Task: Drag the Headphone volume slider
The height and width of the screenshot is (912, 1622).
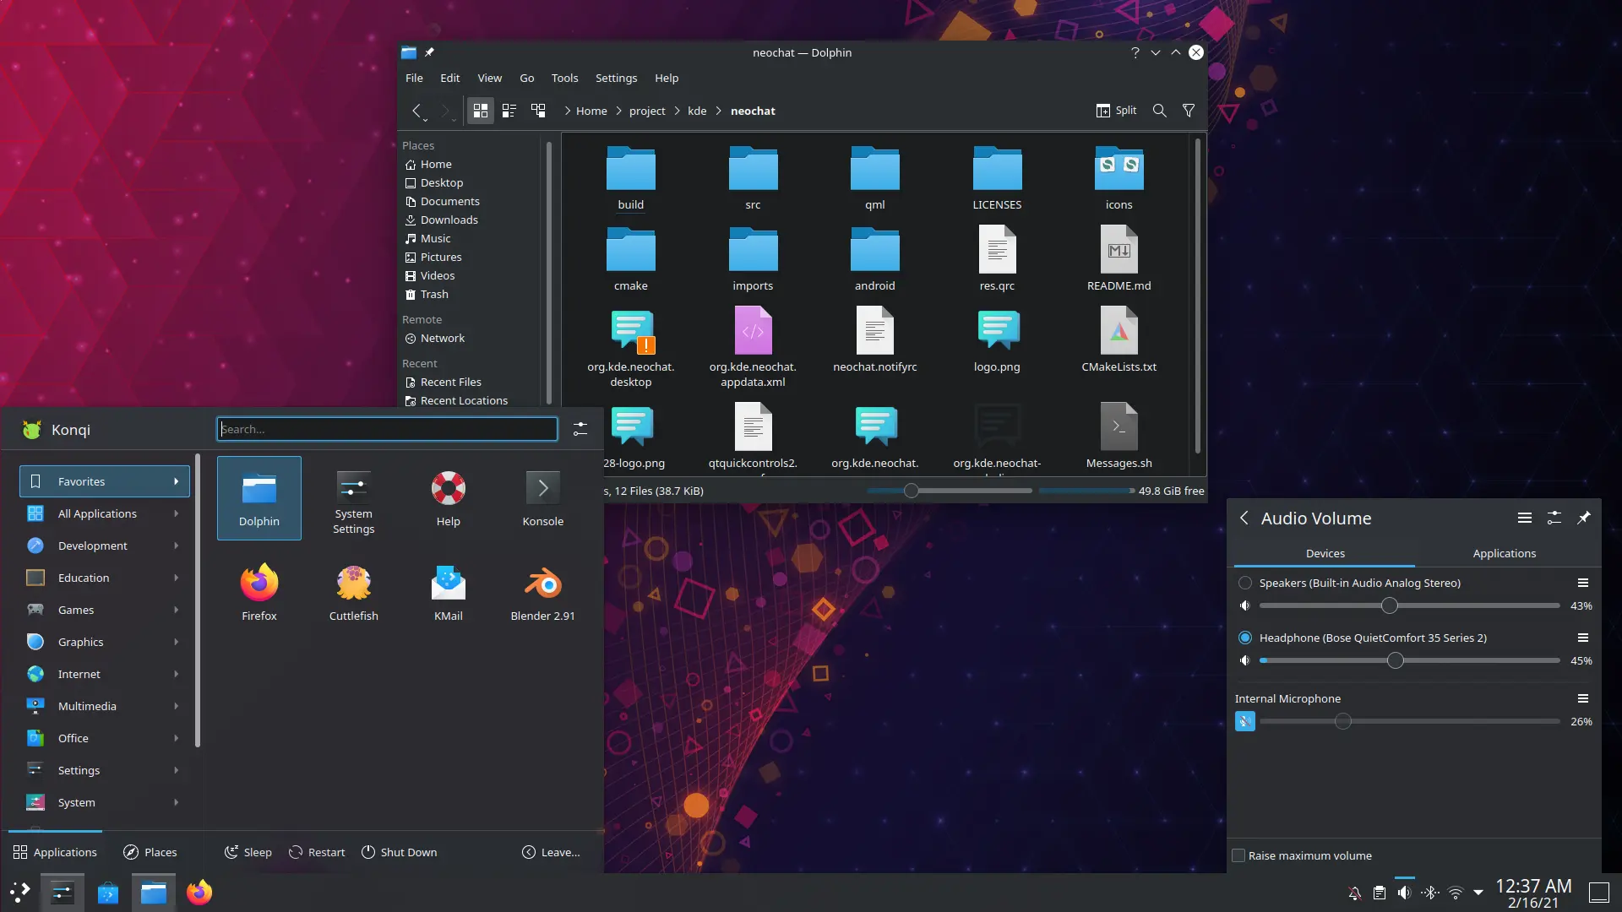Action: [x=1396, y=660]
